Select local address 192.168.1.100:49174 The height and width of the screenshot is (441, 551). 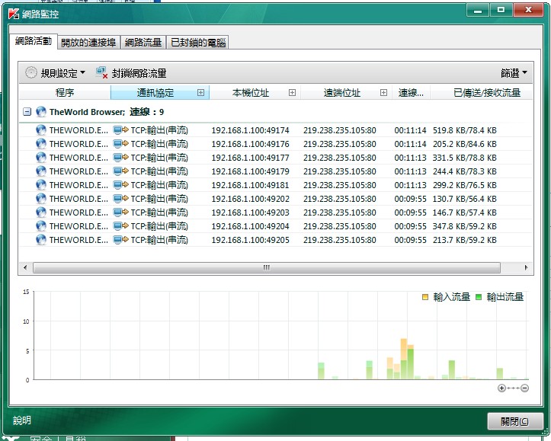pos(250,130)
